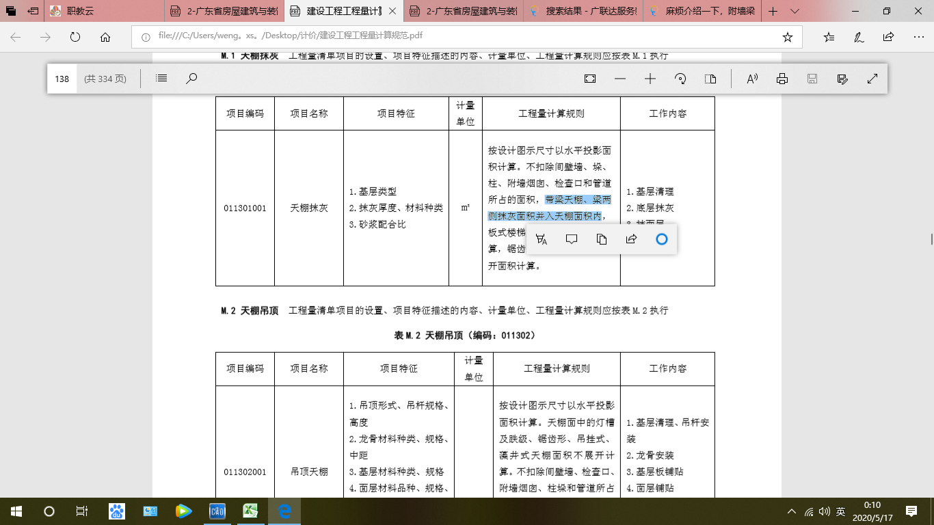Click the vertical scrollbar thumb at right edge
This screenshot has width=934, height=525.
(931, 239)
